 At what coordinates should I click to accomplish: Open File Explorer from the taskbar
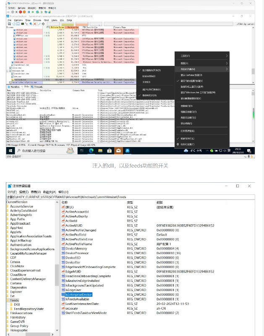(100, 151)
